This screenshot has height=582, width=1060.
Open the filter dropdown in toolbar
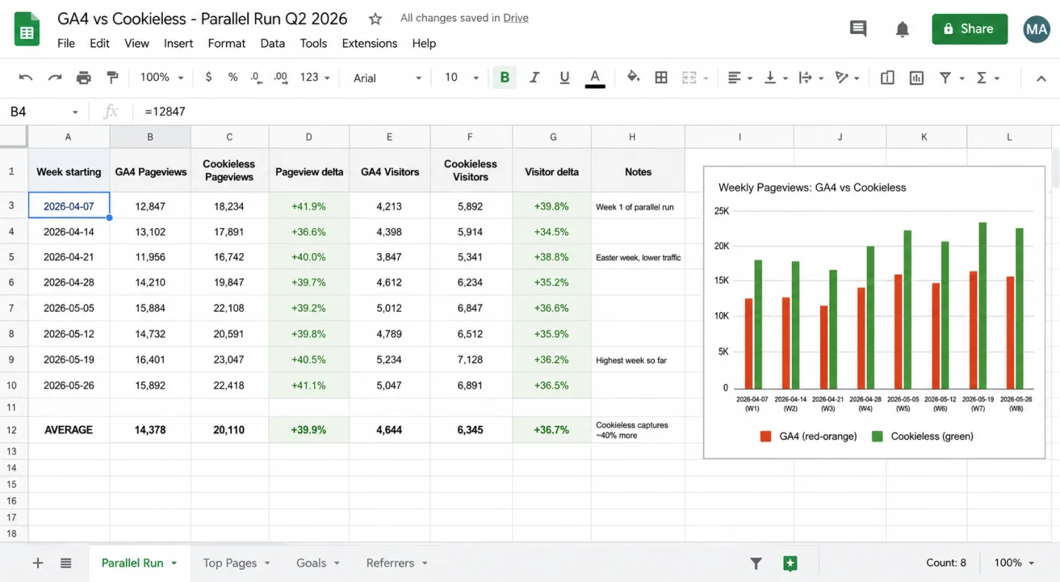pos(951,77)
